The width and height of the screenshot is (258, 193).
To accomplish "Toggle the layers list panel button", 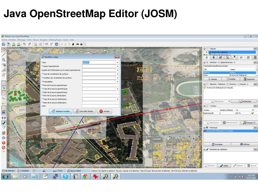I will coord(4,83).
